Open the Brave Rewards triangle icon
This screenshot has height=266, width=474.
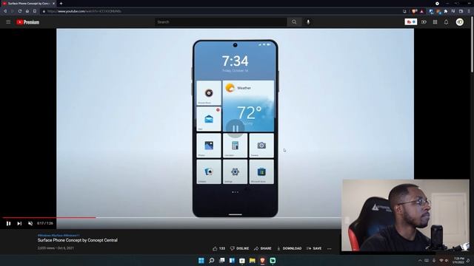point(421,11)
